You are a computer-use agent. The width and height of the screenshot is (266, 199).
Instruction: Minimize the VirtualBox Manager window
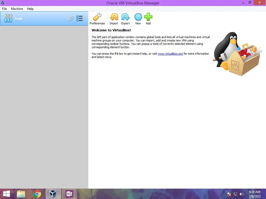[x=243, y=3]
